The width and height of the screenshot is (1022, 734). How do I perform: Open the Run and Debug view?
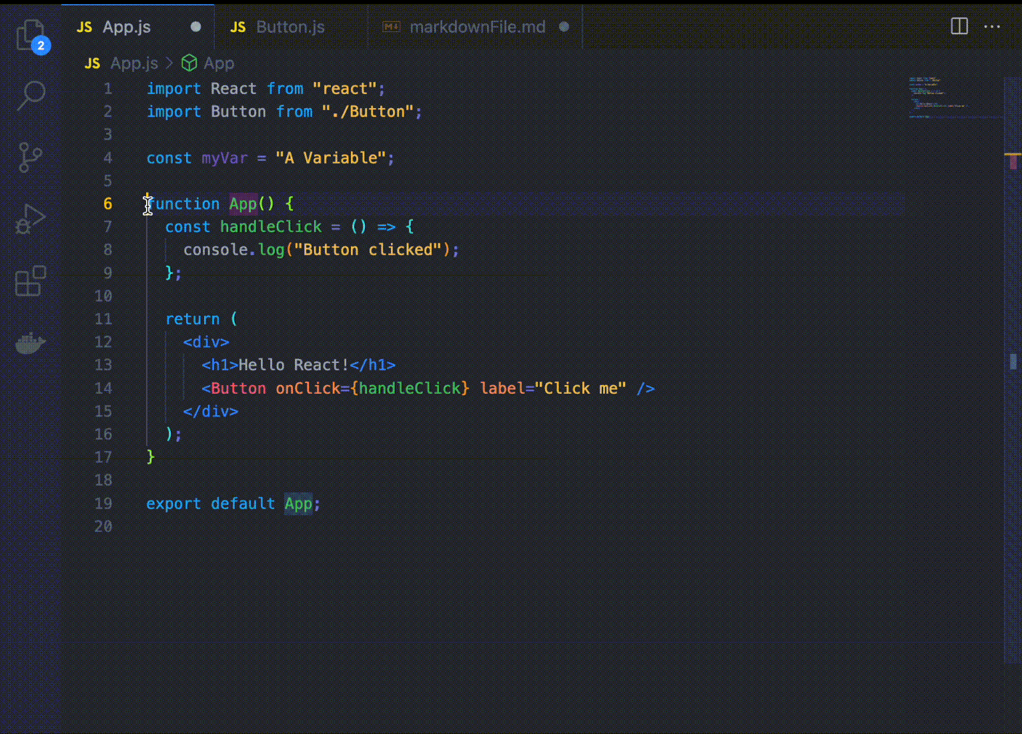click(30, 219)
